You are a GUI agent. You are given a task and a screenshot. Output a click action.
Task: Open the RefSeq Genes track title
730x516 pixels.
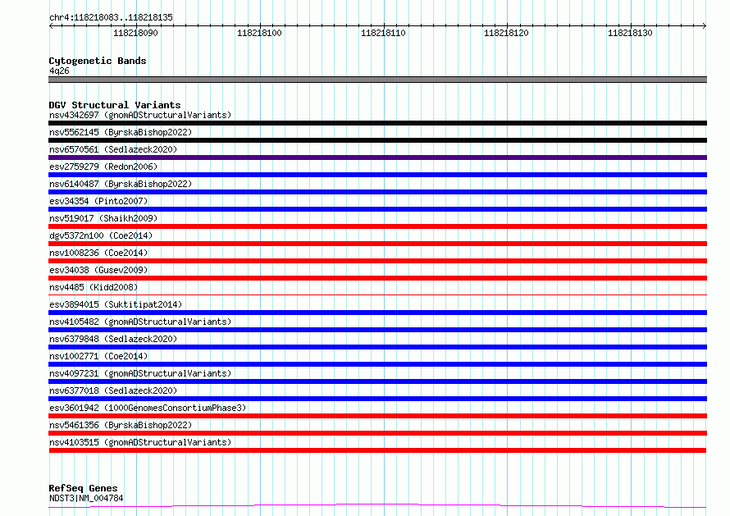coord(83,488)
